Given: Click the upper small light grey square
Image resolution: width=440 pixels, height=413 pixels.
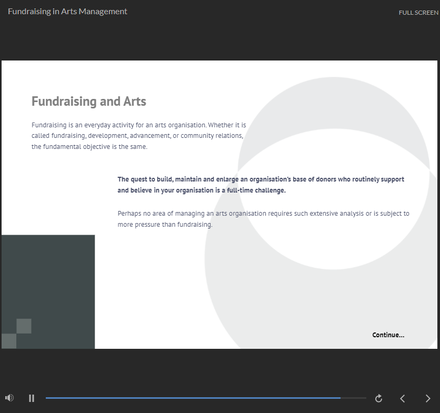Looking at the screenshot, I should tap(24, 326).
